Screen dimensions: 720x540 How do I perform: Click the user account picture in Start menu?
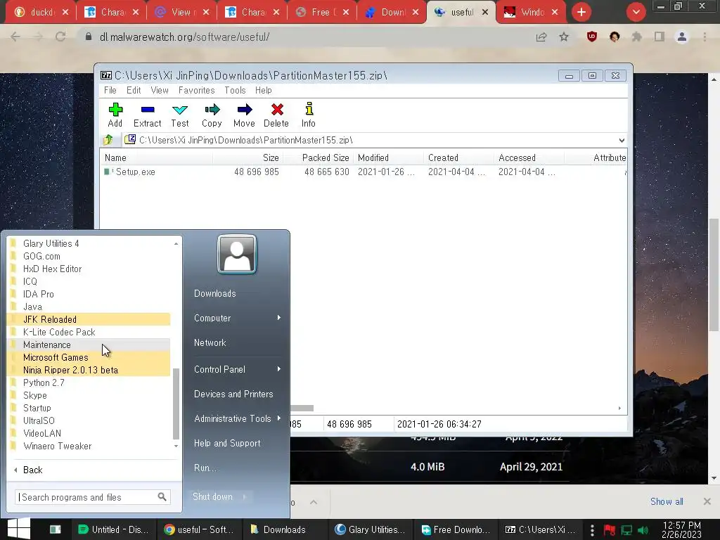click(x=237, y=254)
